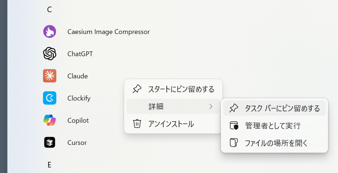The height and width of the screenshot is (173, 338).
Task: Click the E section letter header
Action: [x=49, y=165]
